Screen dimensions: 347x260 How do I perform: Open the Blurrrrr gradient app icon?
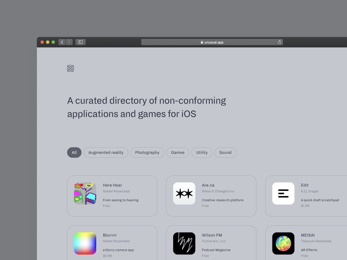click(x=85, y=243)
